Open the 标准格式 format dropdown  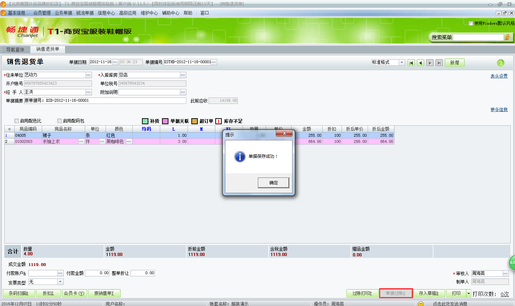tap(402, 62)
